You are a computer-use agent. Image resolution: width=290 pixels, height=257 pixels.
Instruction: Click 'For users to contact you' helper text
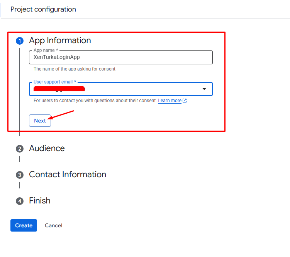[95, 101]
